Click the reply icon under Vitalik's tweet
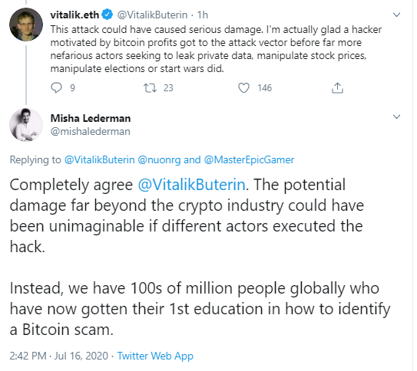Screen dimensions: 417x371 coord(56,88)
